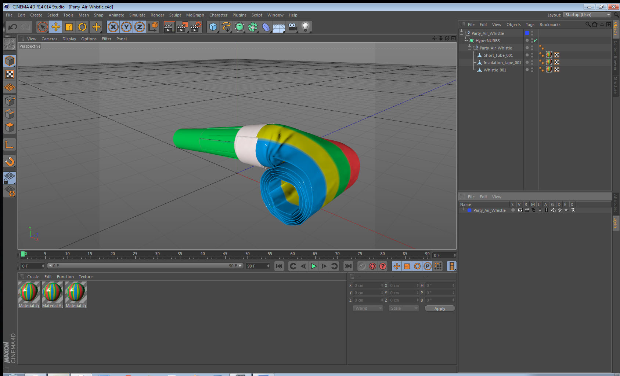
Task: Open the Character menu
Action: tap(218, 15)
